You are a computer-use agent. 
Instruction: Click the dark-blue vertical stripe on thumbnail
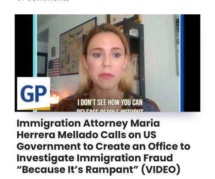point(182,63)
